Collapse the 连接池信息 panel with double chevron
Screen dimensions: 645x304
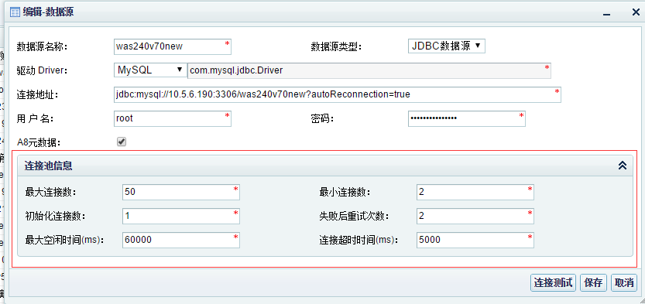click(x=623, y=165)
